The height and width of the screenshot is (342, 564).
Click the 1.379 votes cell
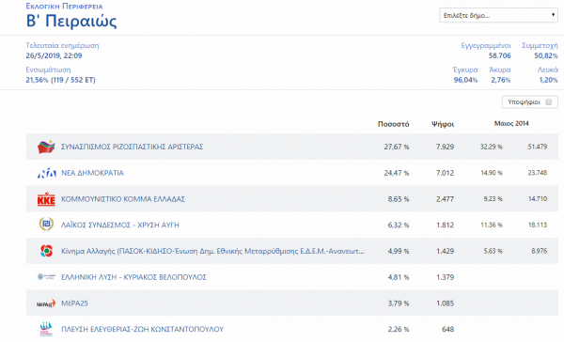pos(445,277)
